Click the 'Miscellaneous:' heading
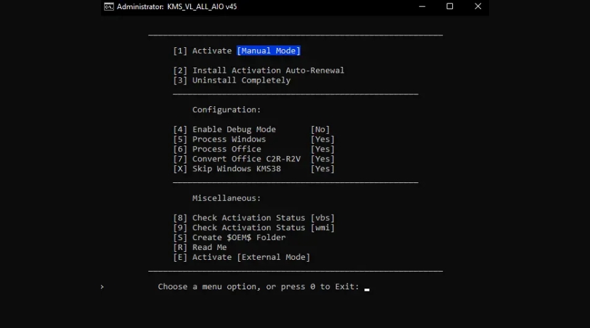This screenshot has width=590, height=328. click(x=227, y=198)
